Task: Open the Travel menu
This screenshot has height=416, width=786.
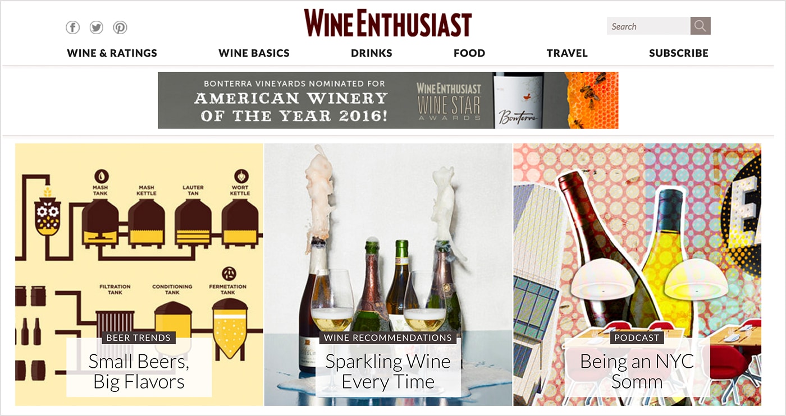Action: tap(567, 53)
